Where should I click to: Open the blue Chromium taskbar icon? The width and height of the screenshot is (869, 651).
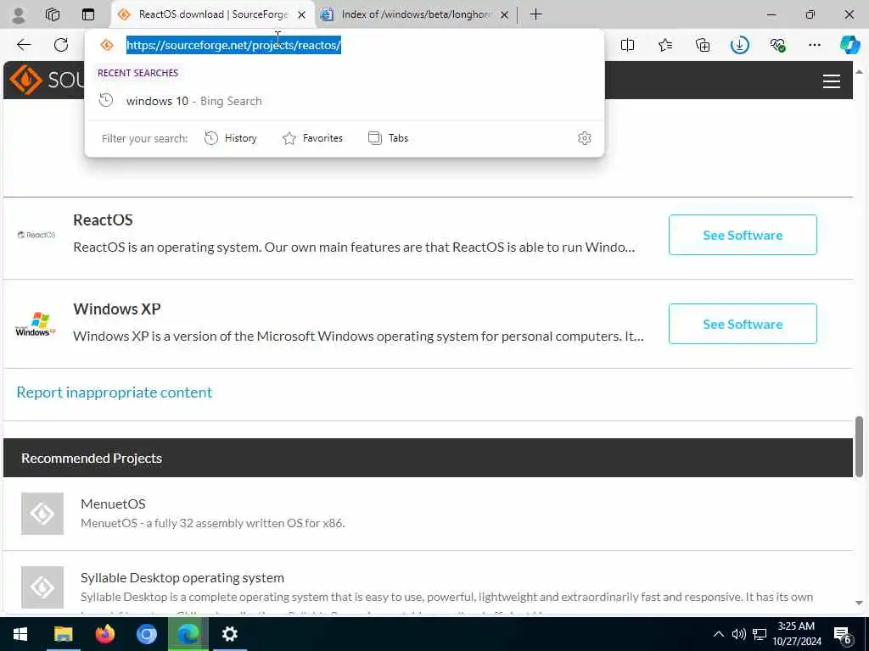point(146,634)
